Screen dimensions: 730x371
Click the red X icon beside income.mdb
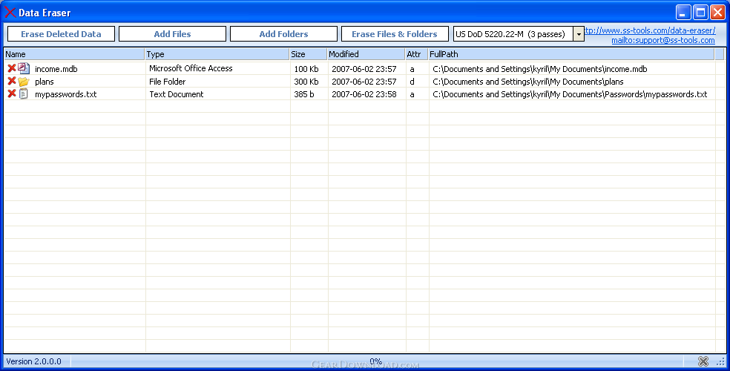point(12,68)
